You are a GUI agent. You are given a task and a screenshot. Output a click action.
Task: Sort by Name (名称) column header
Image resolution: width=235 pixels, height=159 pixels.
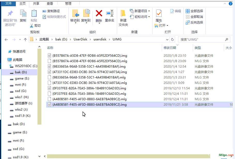50,48
